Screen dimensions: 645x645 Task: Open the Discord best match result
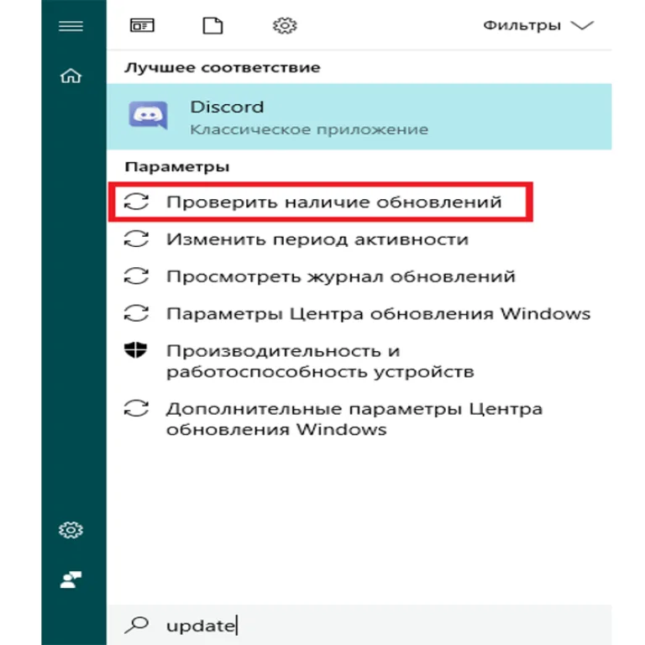(359, 117)
